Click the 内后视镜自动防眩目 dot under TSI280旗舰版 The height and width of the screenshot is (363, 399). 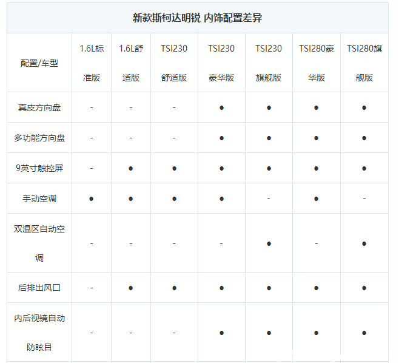tap(364, 333)
